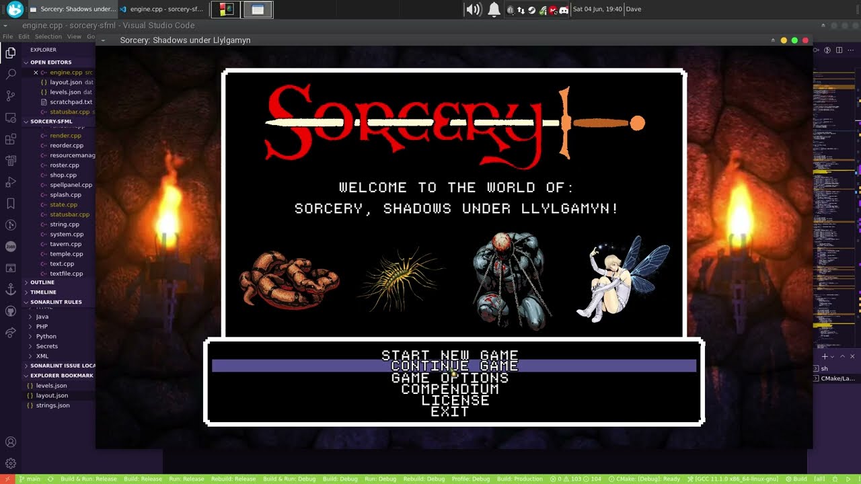
Task: Open the Search view in the activity bar
Action: point(11,74)
